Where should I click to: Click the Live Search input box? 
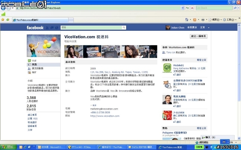(214, 8)
